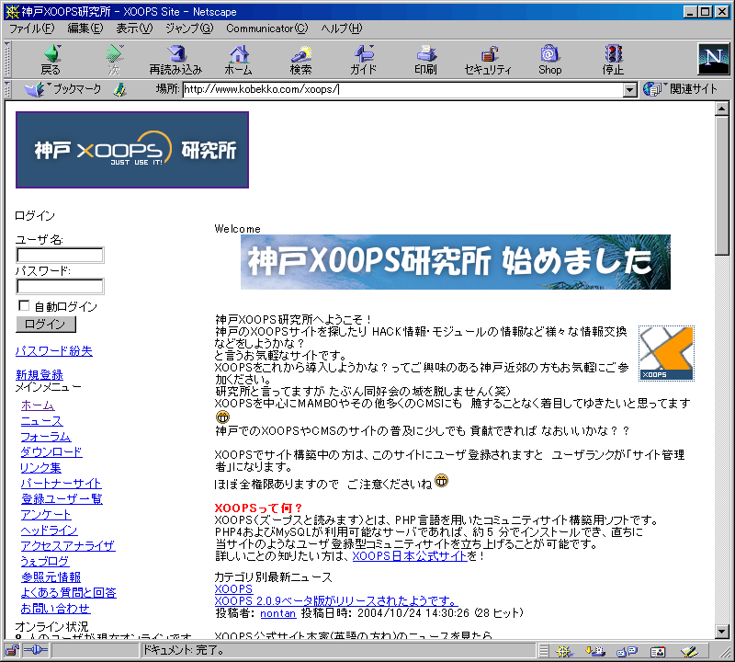Collapse the location toolbar grip
735x662 pixels.
pos(7,89)
